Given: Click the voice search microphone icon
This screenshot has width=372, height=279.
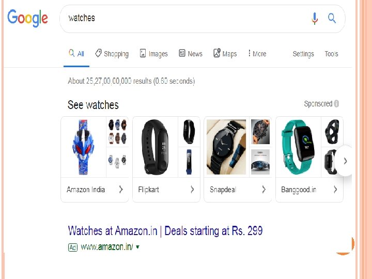Looking at the screenshot, I should pyautogui.click(x=315, y=19).
